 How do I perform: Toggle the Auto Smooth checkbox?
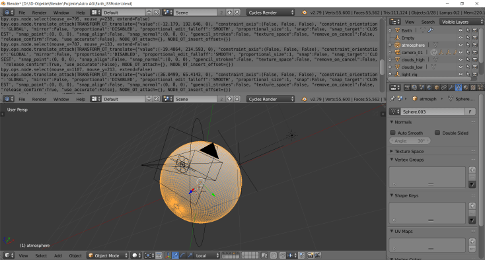point(392,133)
